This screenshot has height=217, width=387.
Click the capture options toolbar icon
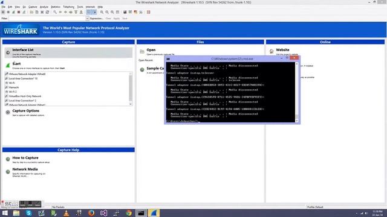click(8, 12)
